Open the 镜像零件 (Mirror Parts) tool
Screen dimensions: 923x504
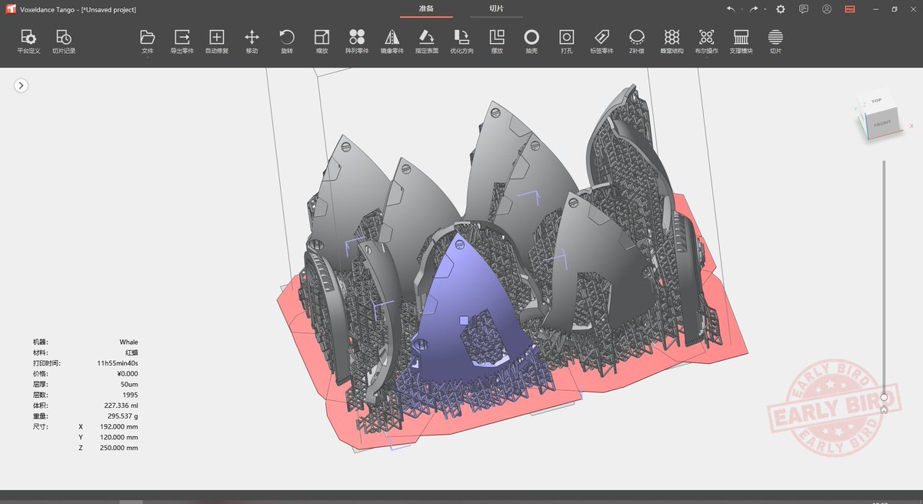[x=392, y=42]
